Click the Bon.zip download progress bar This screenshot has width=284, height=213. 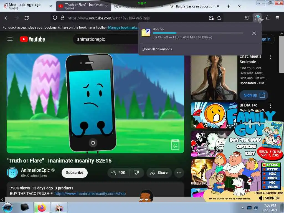click(198, 33)
